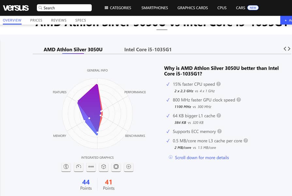This screenshot has height=196, width=292.
Task: Click the Versus logo
Action: (16, 8)
